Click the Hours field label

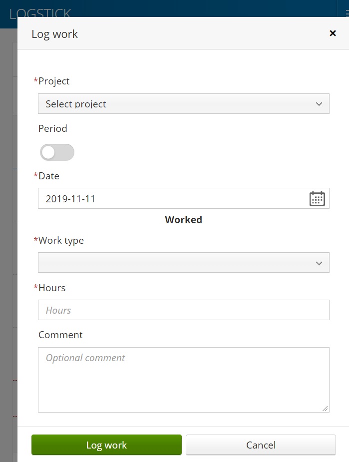(x=52, y=288)
